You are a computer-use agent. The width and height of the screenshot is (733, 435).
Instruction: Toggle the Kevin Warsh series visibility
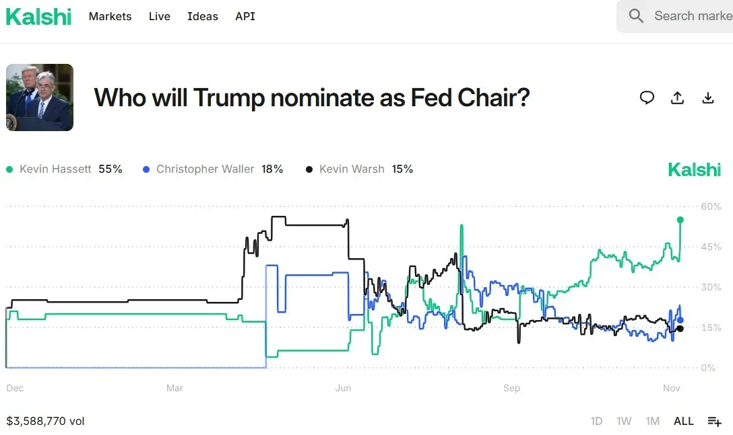click(x=350, y=169)
